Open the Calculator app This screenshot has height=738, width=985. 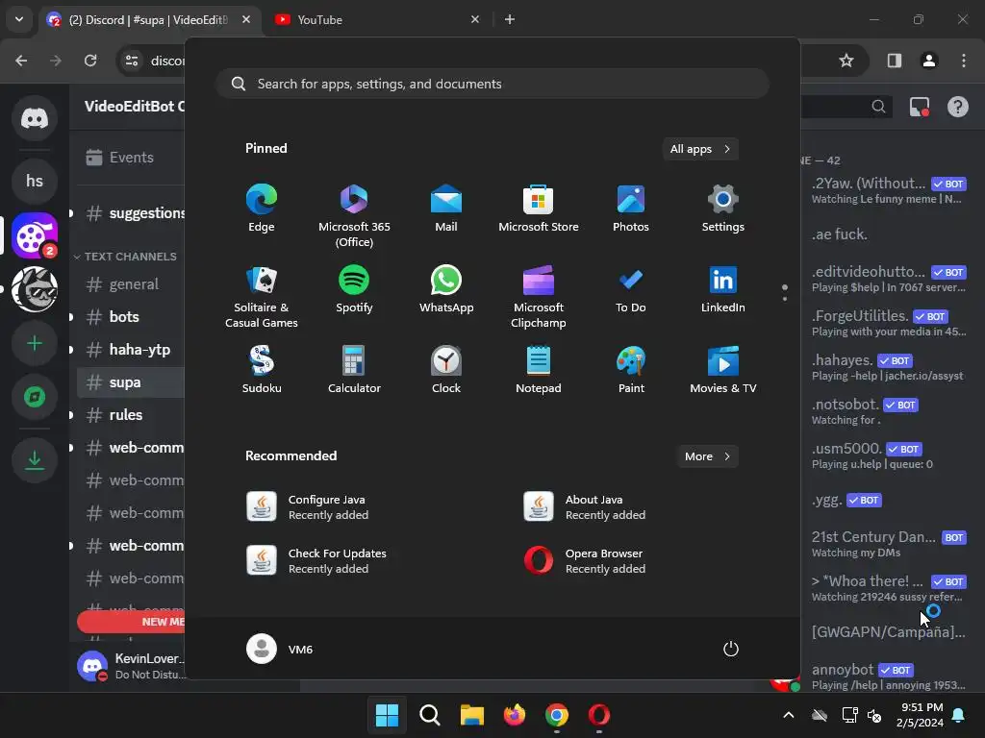(x=354, y=370)
